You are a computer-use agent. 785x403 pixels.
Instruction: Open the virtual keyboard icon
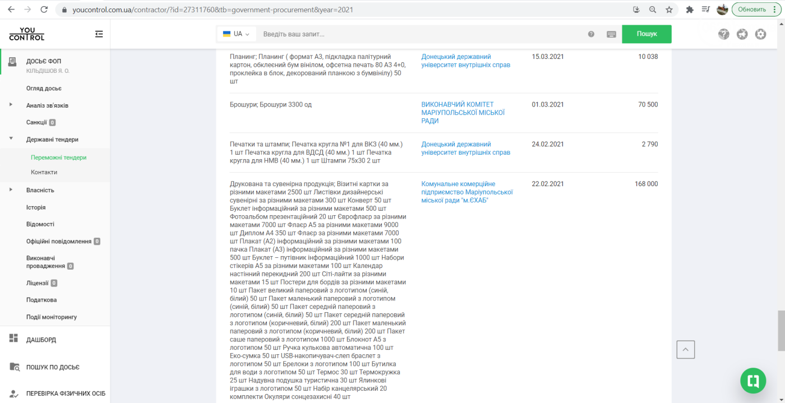(x=611, y=34)
